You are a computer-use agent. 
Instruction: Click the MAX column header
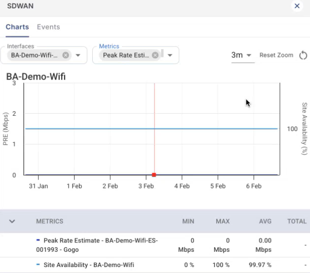tap(223, 221)
